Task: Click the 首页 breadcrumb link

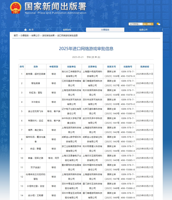Action: pos(16,36)
